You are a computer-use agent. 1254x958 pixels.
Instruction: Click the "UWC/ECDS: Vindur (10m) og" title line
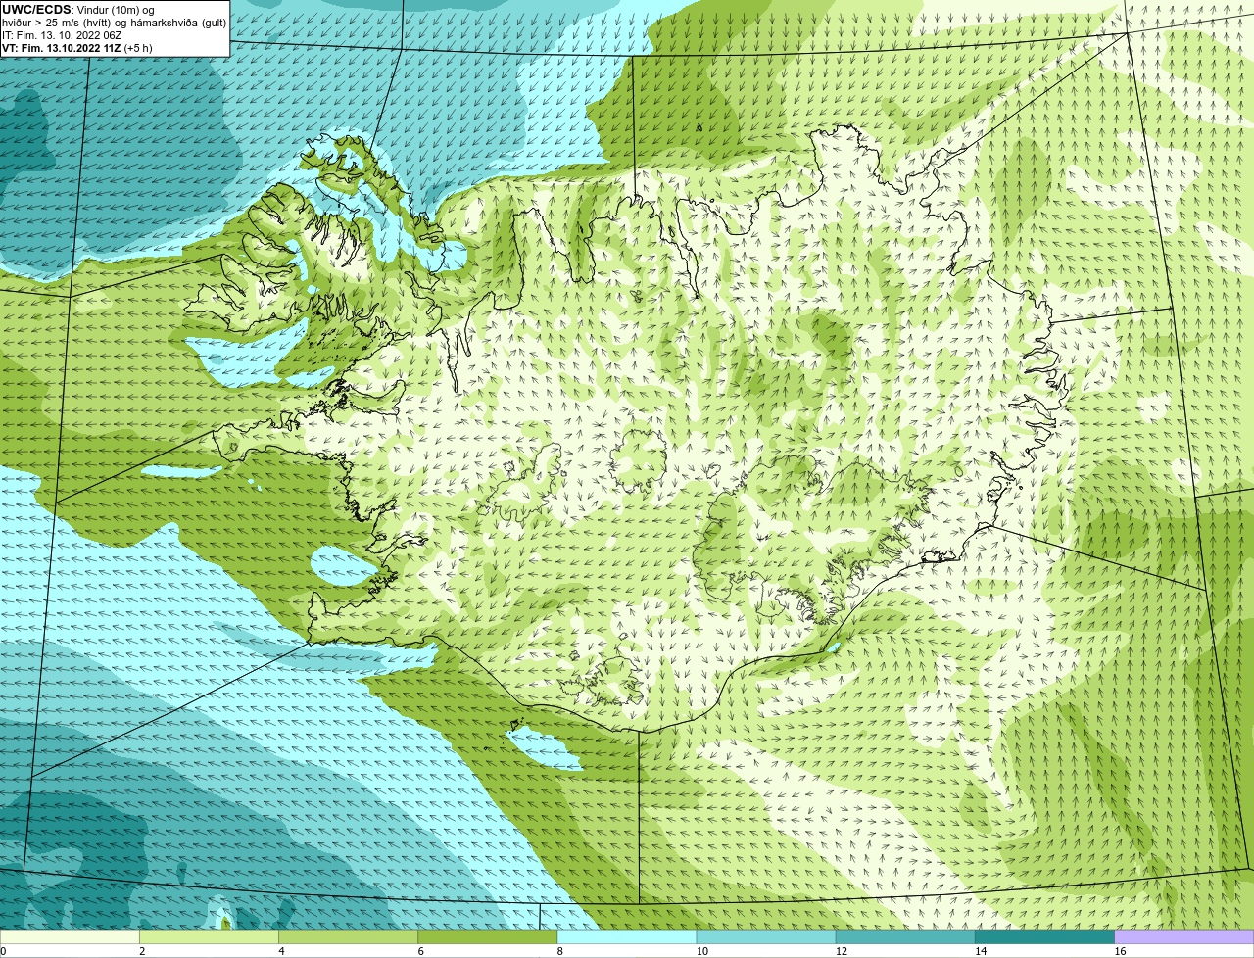coord(78,10)
